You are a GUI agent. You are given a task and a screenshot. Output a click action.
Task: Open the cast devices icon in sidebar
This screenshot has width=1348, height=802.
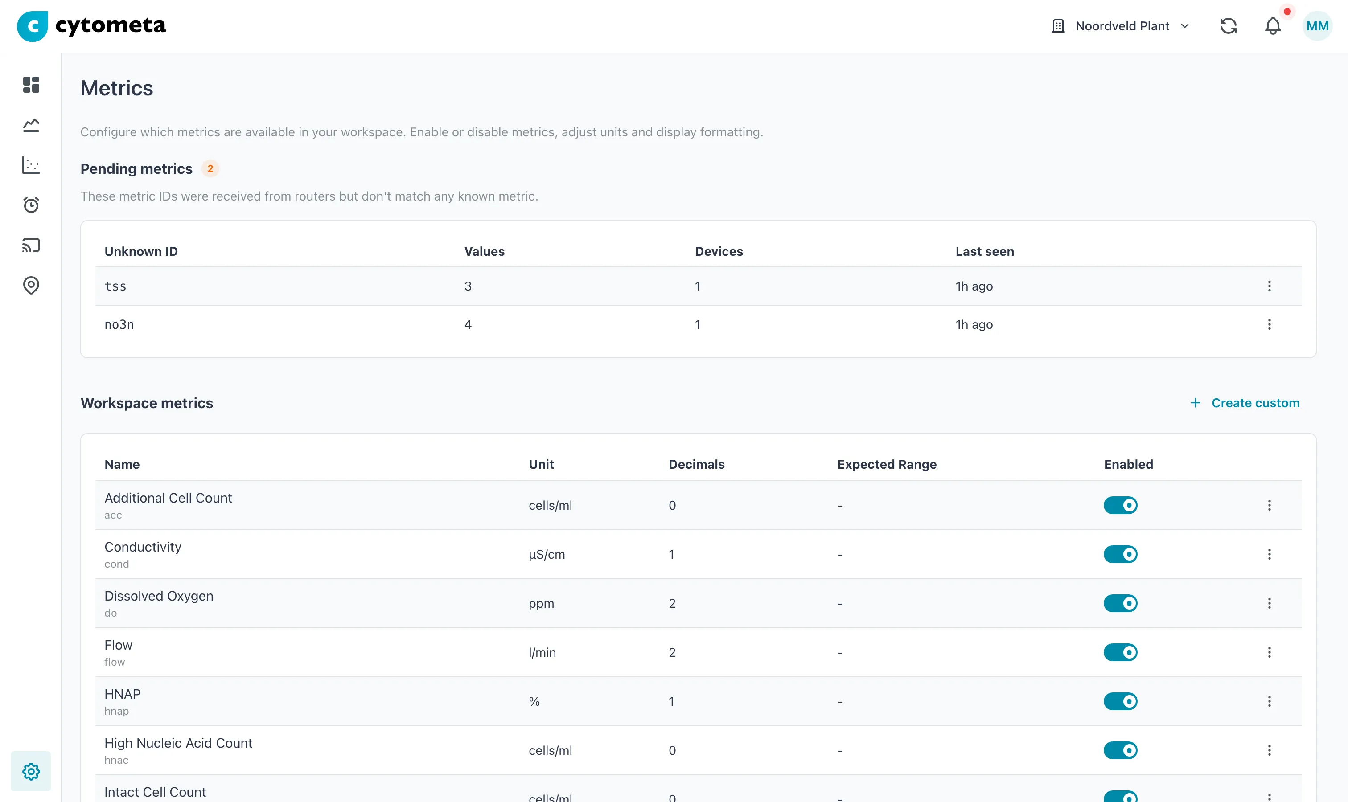31,245
